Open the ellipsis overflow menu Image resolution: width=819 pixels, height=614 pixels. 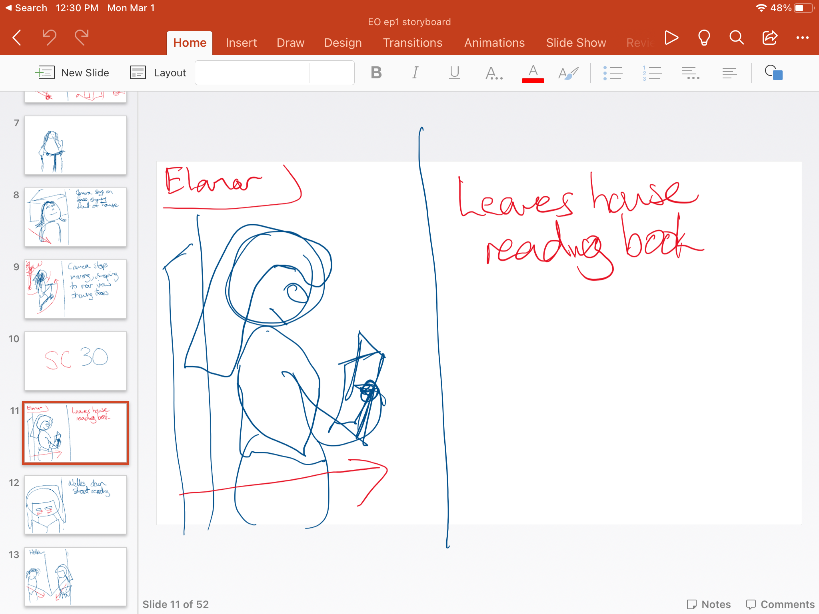[803, 38]
